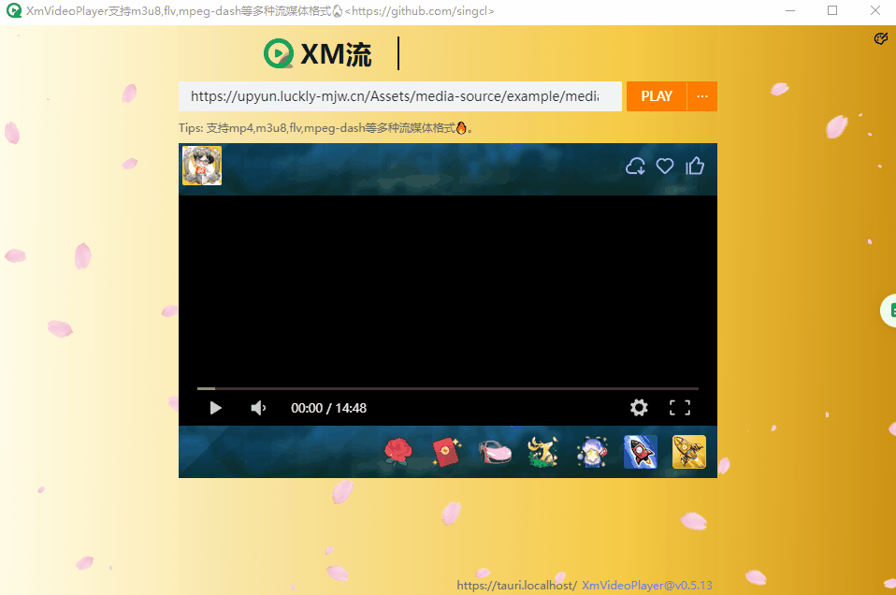Click the video progress bar

point(447,387)
